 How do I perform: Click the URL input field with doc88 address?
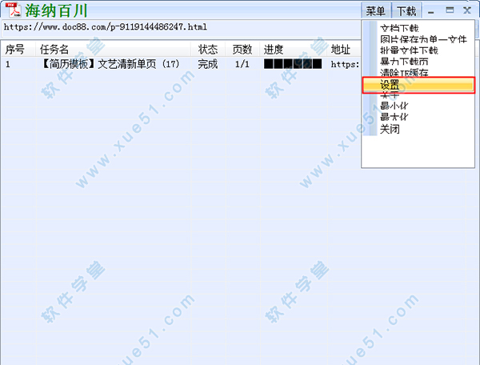[x=181, y=27]
